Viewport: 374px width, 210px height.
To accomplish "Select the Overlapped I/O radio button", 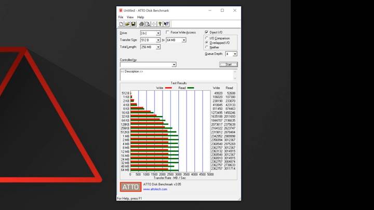I will (207, 43).
